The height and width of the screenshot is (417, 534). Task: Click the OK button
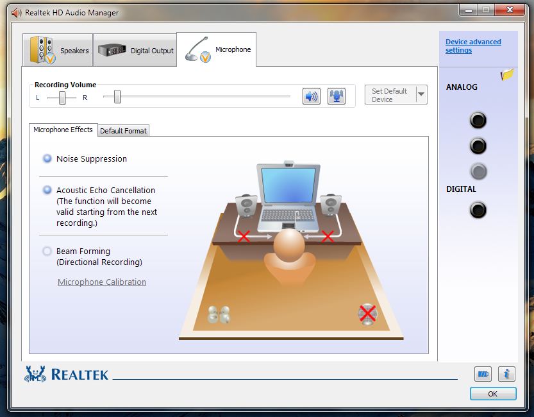point(493,394)
